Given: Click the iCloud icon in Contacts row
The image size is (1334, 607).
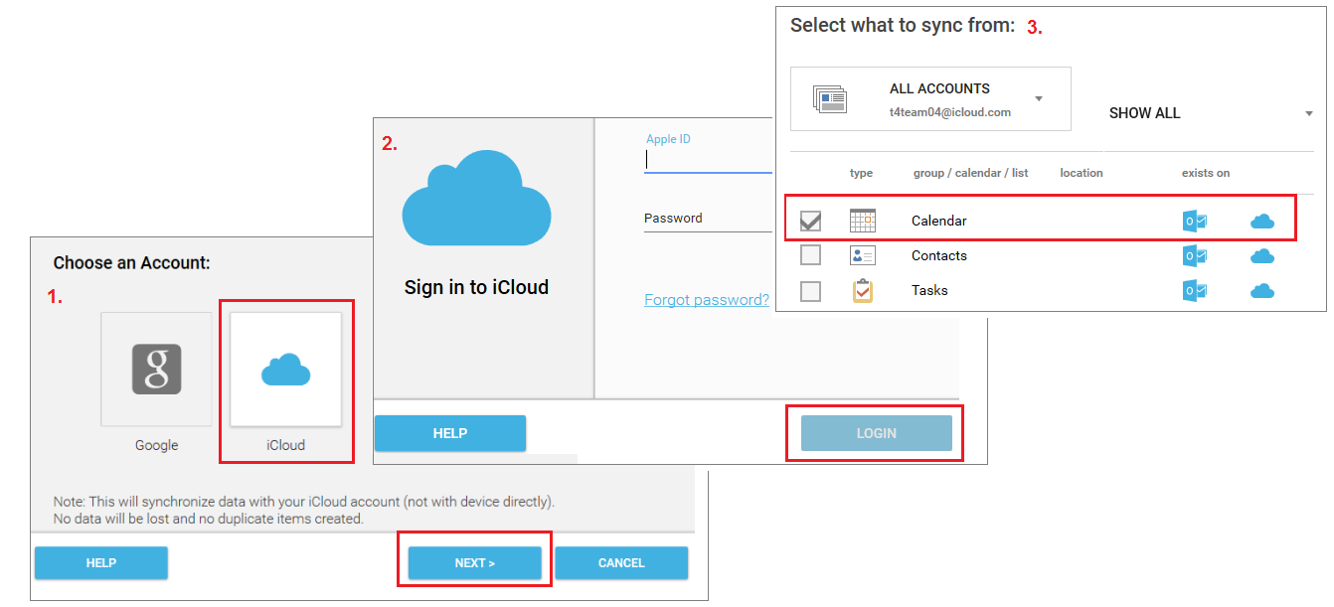Looking at the screenshot, I should 1262,256.
